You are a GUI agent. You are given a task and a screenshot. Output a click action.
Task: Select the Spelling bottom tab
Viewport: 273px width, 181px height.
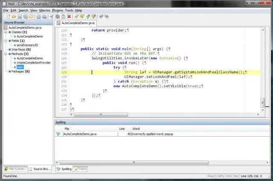[x=64, y=169]
